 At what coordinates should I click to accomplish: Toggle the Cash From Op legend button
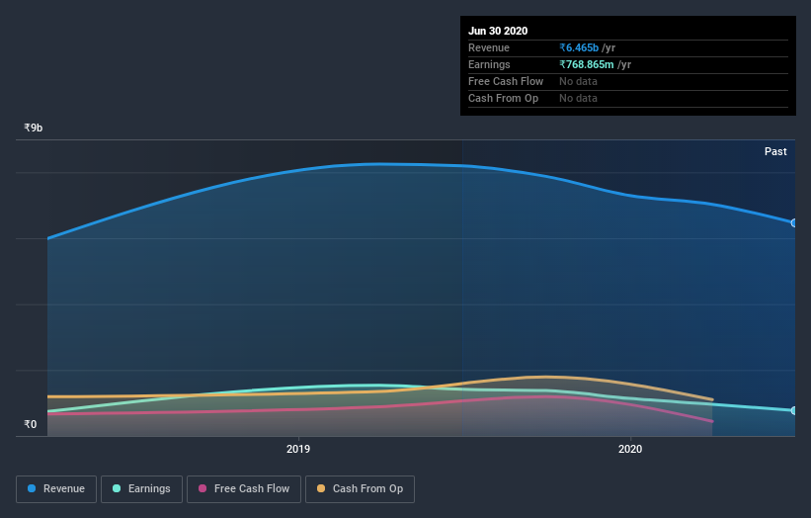(x=360, y=489)
